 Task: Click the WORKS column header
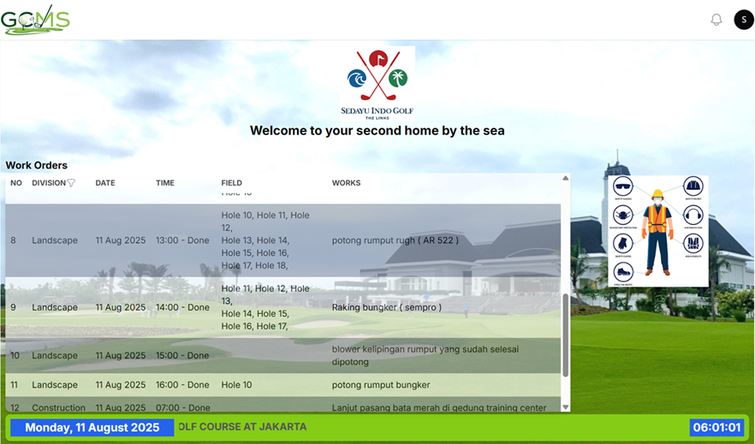click(x=346, y=183)
